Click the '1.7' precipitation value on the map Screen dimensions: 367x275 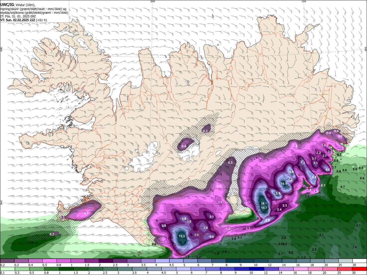pos(248,229)
